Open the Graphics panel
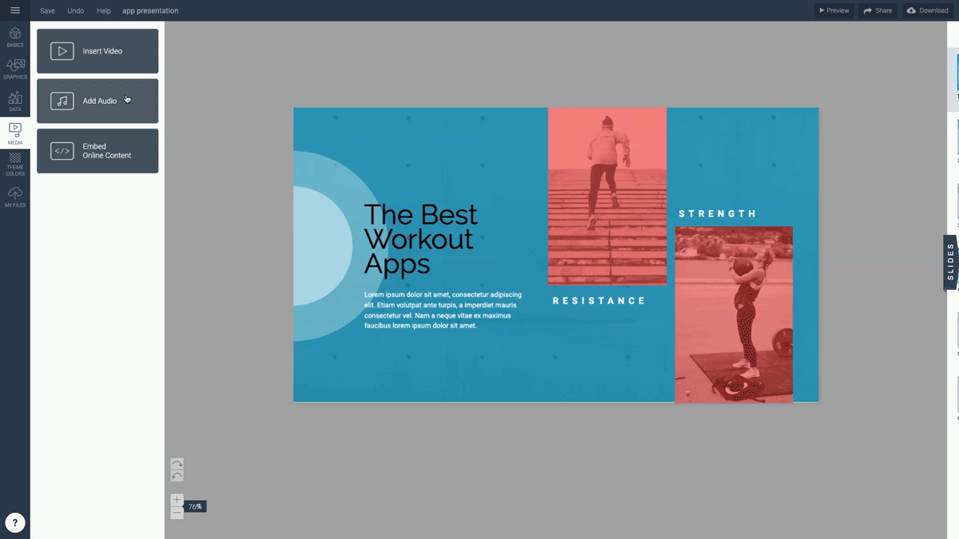 (x=14, y=69)
